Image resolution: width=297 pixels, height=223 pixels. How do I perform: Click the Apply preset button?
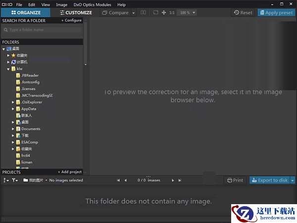tap(276, 12)
